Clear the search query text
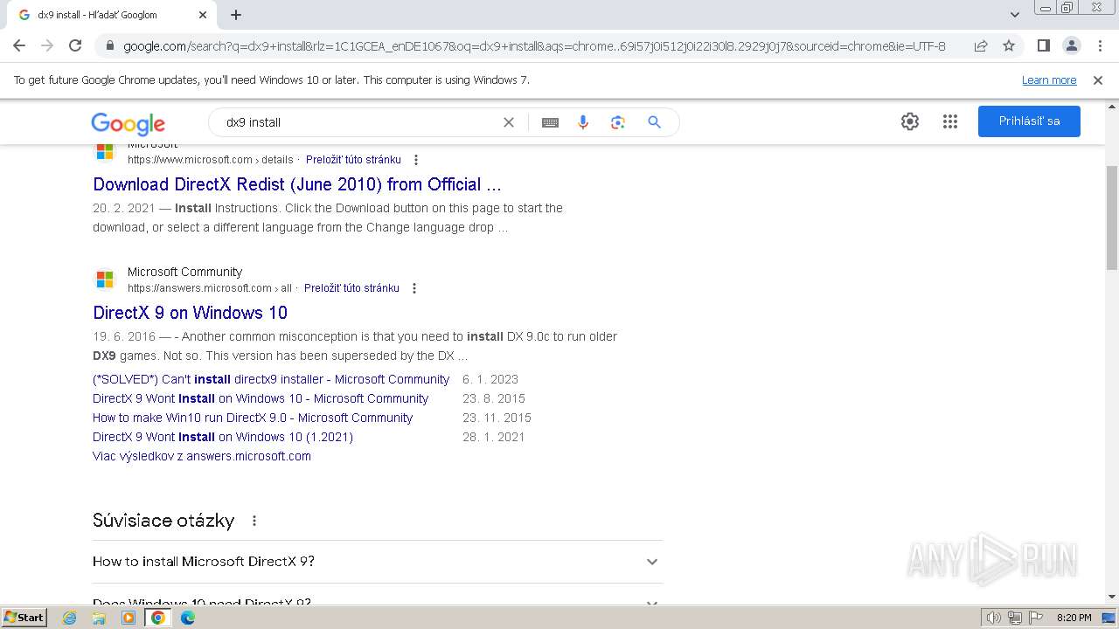 point(508,122)
